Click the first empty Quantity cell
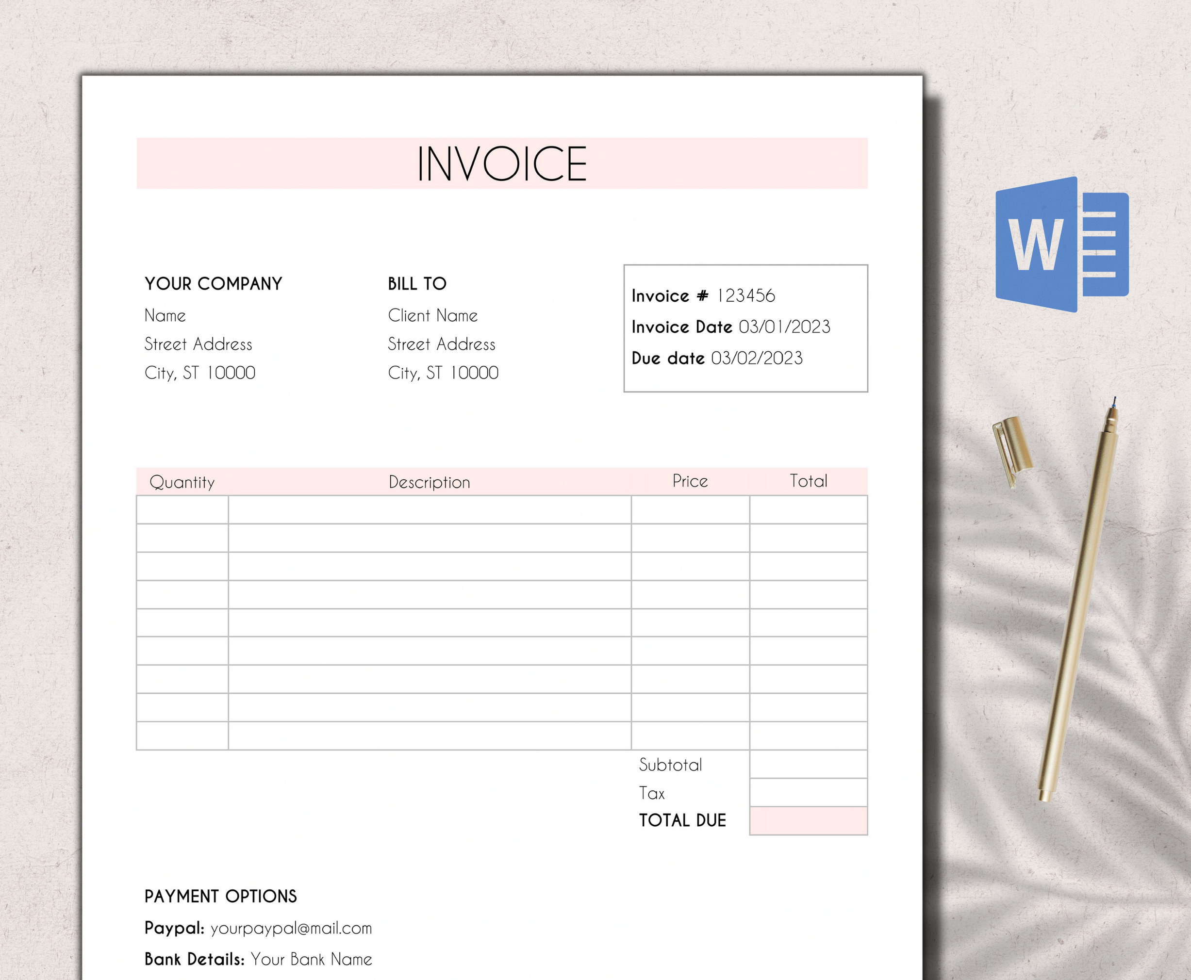Screen dimensions: 1191x980 tap(182, 511)
